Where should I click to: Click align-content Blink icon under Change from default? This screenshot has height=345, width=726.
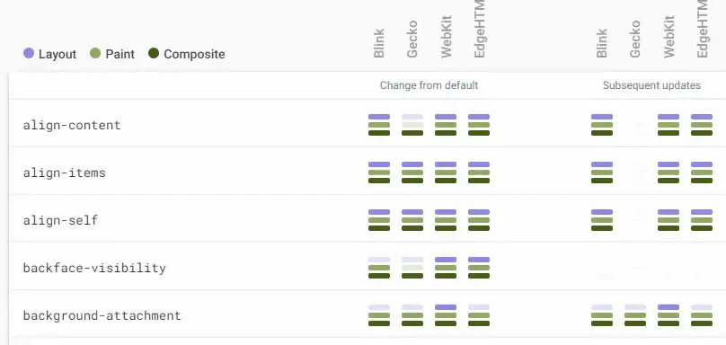click(379, 125)
